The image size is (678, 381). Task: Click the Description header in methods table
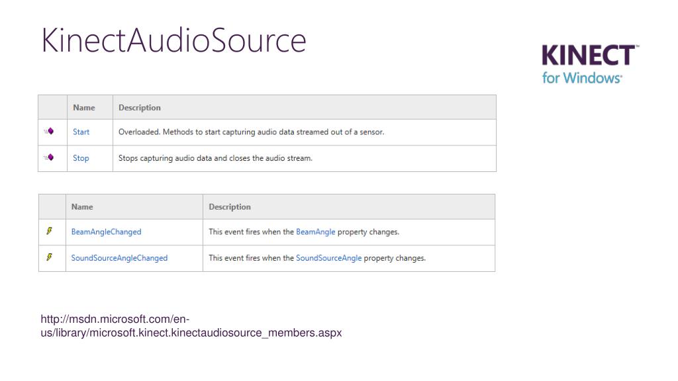pos(140,108)
